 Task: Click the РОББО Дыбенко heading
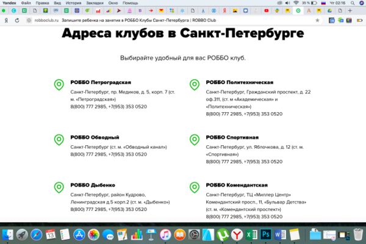pyautogui.click(x=93, y=185)
